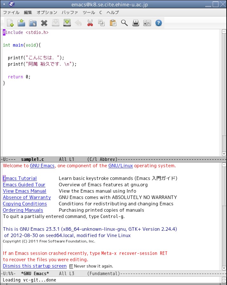
Task: Click the Search magnifier toolbar icon
Action: (124, 23)
